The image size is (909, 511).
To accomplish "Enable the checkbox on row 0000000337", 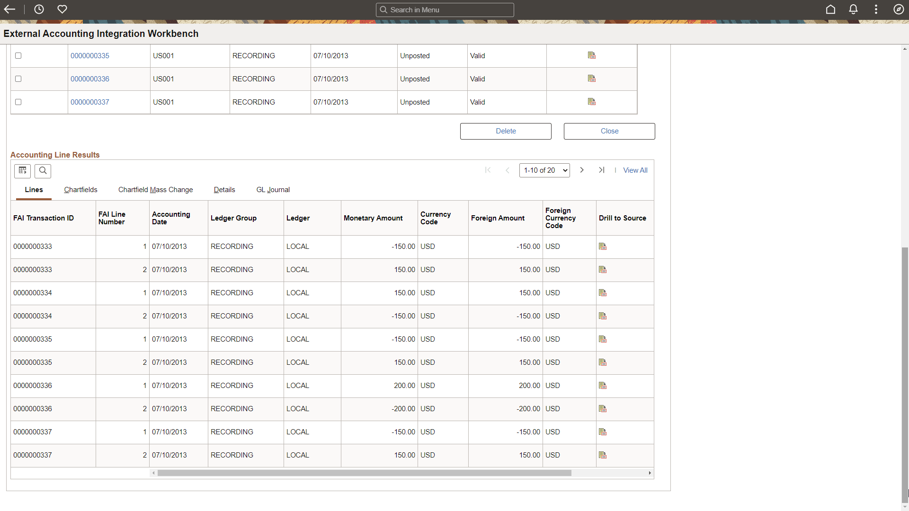I will pos(18,102).
